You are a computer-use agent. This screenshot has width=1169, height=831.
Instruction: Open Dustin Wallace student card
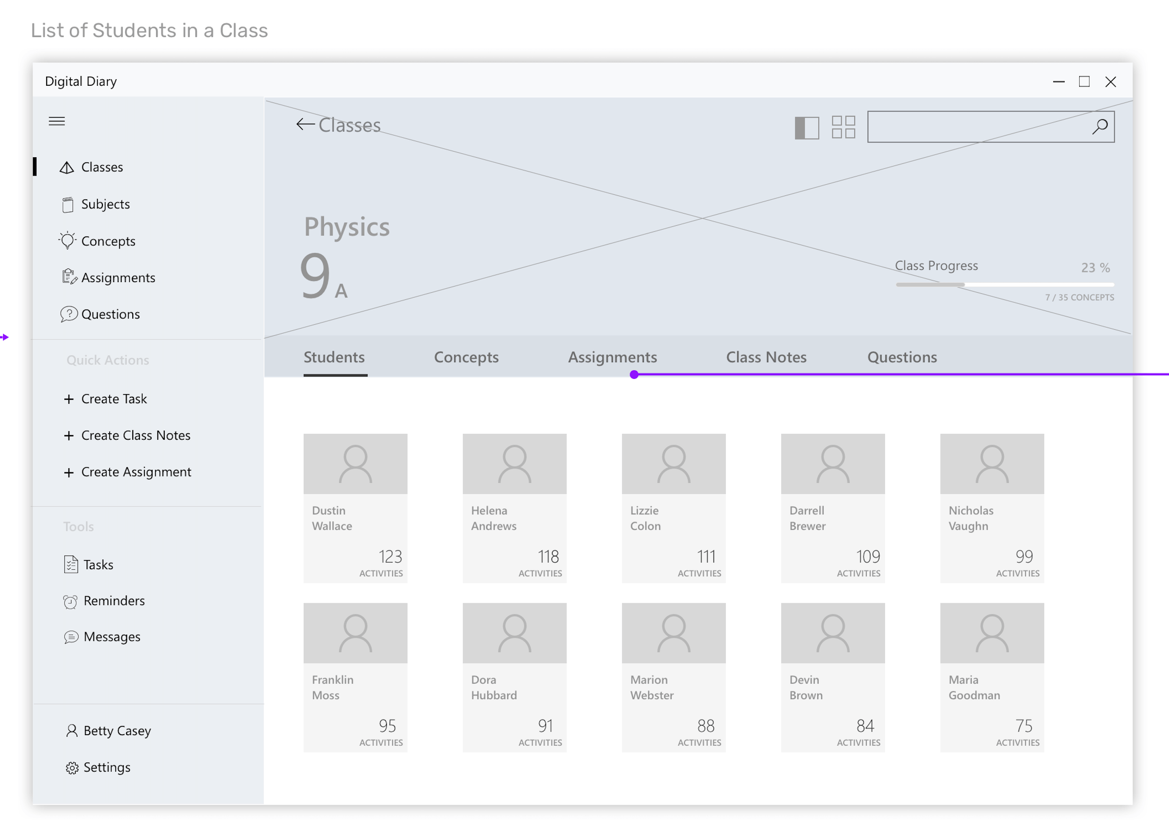(x=355, y=508)
